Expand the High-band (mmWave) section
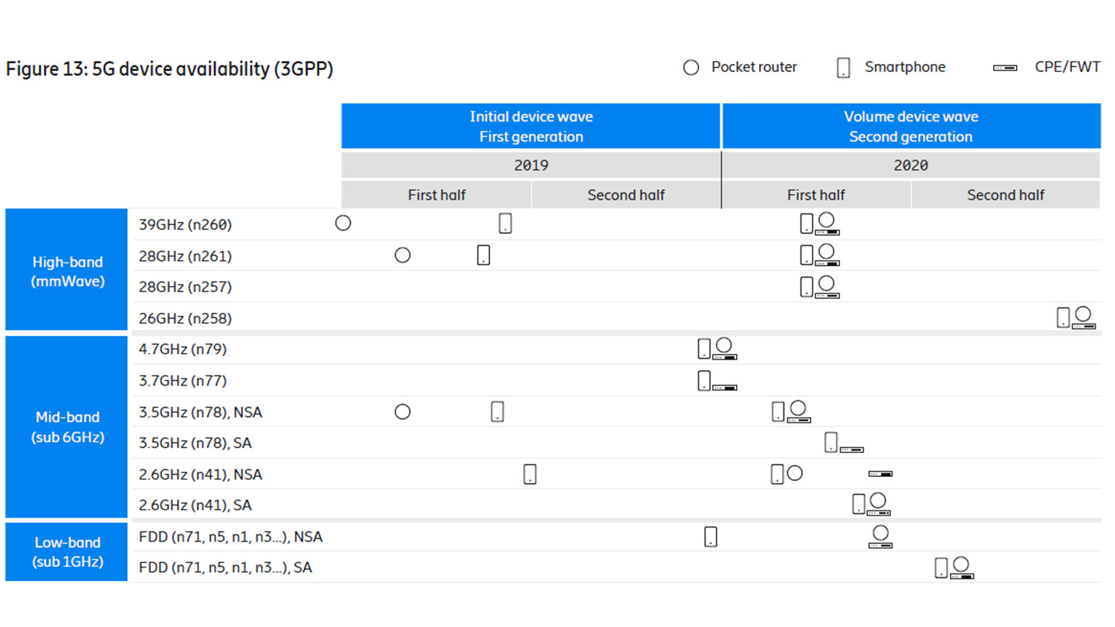This screenshot has height=627, width=1115. coord(66,271)
